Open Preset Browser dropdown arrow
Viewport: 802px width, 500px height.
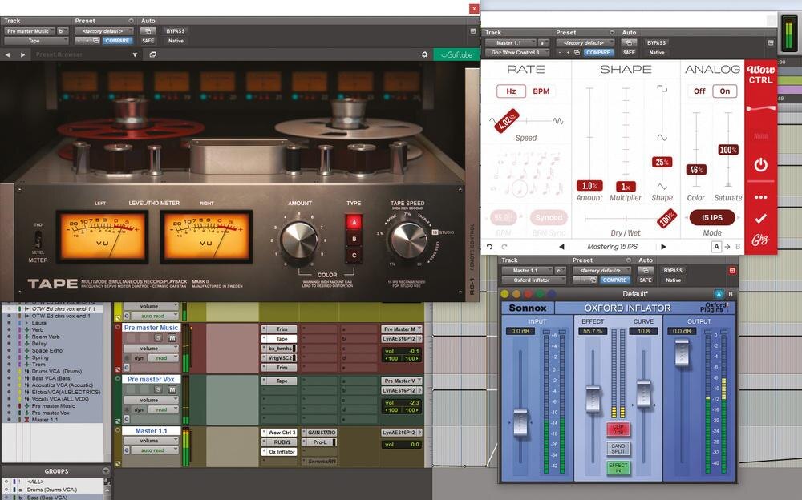click(x=135, y=54)
